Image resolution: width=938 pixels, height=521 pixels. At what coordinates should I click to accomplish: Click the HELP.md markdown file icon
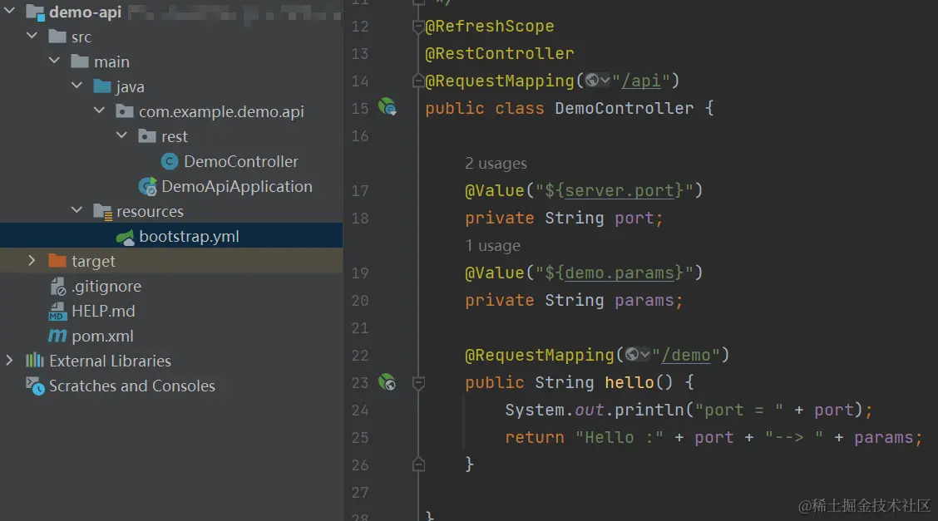pos(57,312)
